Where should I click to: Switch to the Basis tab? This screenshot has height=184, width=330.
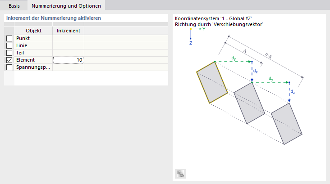point(14,5)
